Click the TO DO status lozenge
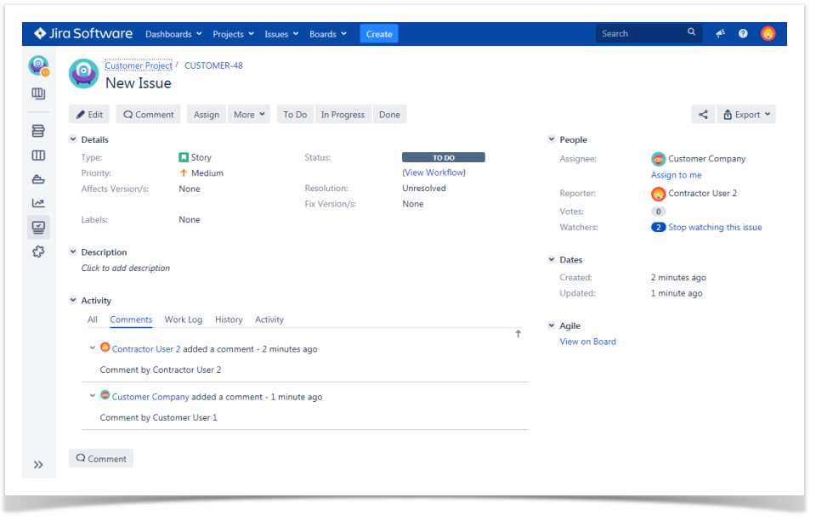 tap(443, 156)
